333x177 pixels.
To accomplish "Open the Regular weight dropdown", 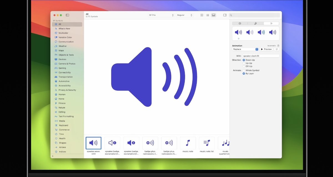I will pos(185,15).
